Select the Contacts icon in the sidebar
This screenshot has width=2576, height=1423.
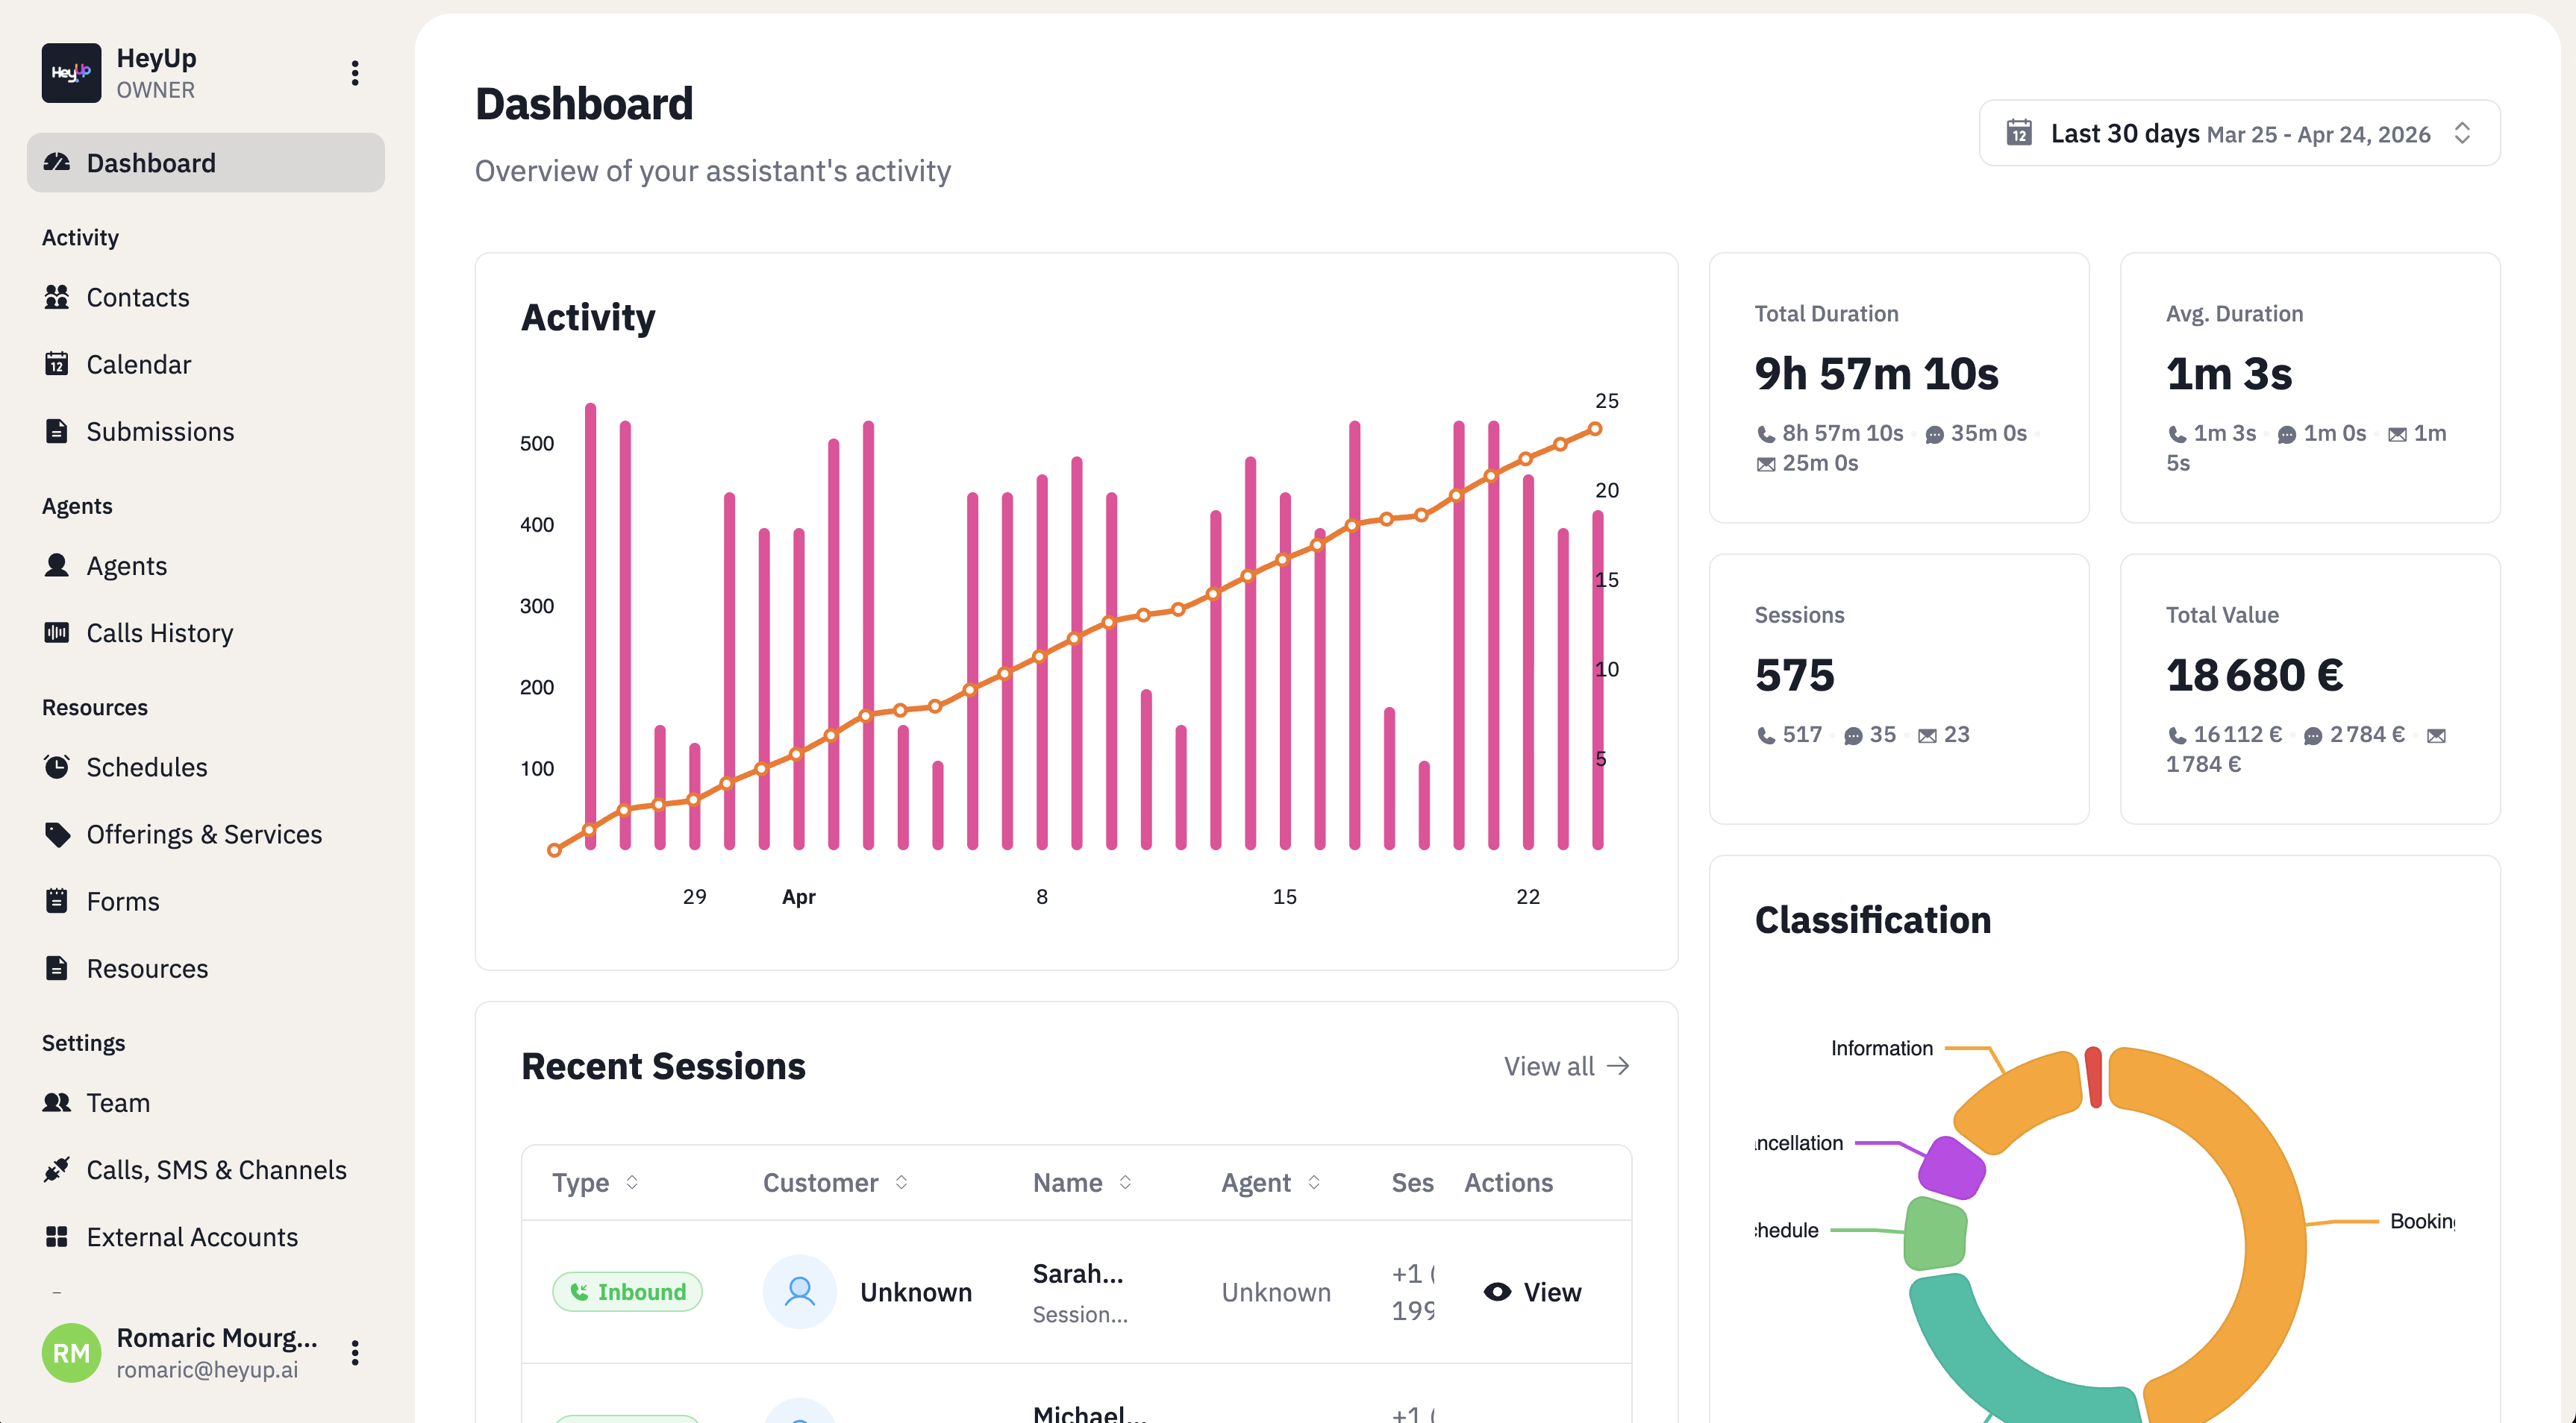tap(57, 297)
